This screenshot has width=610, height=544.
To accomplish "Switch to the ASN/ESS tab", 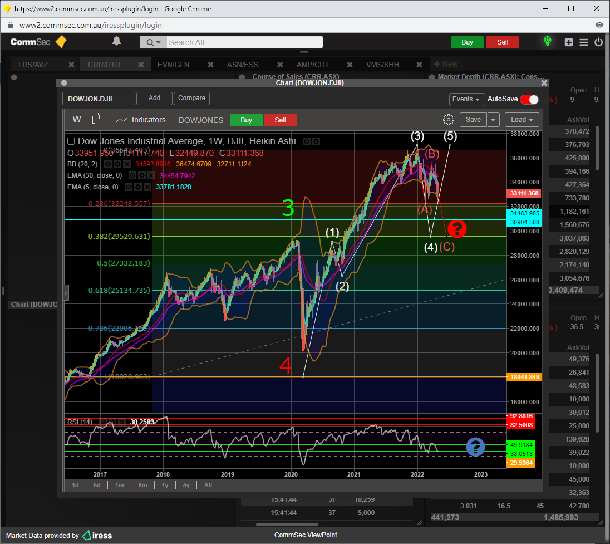I will coord(242,65).
